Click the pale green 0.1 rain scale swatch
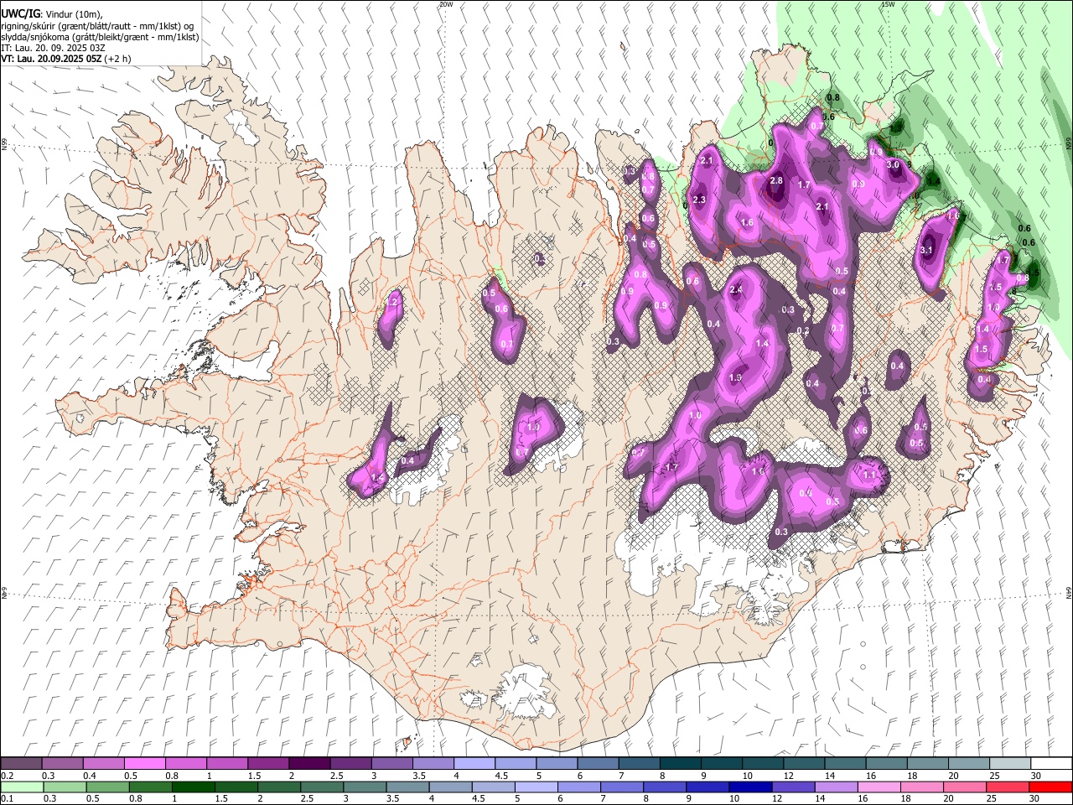The width and height of the screenshot is (1073, 805). point(22,787)
